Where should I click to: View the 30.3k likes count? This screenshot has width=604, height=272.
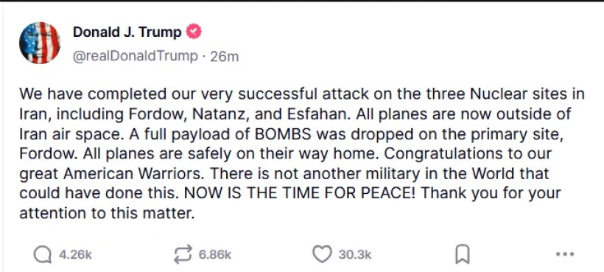coord(355,254)
